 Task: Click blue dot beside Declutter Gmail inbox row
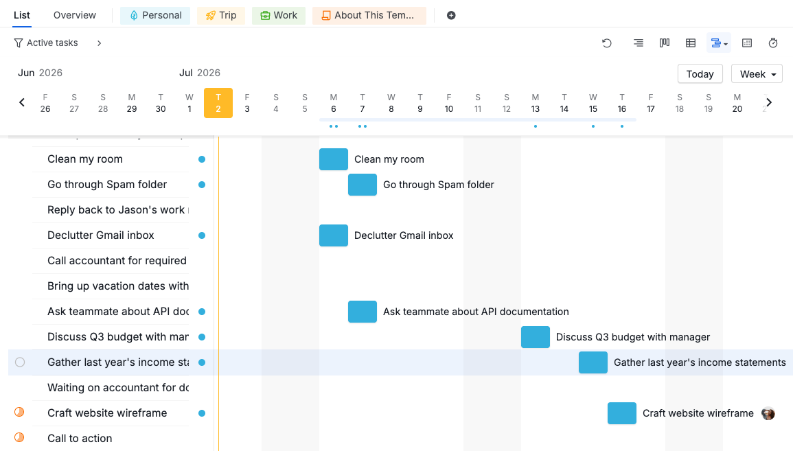pos(202,235)
